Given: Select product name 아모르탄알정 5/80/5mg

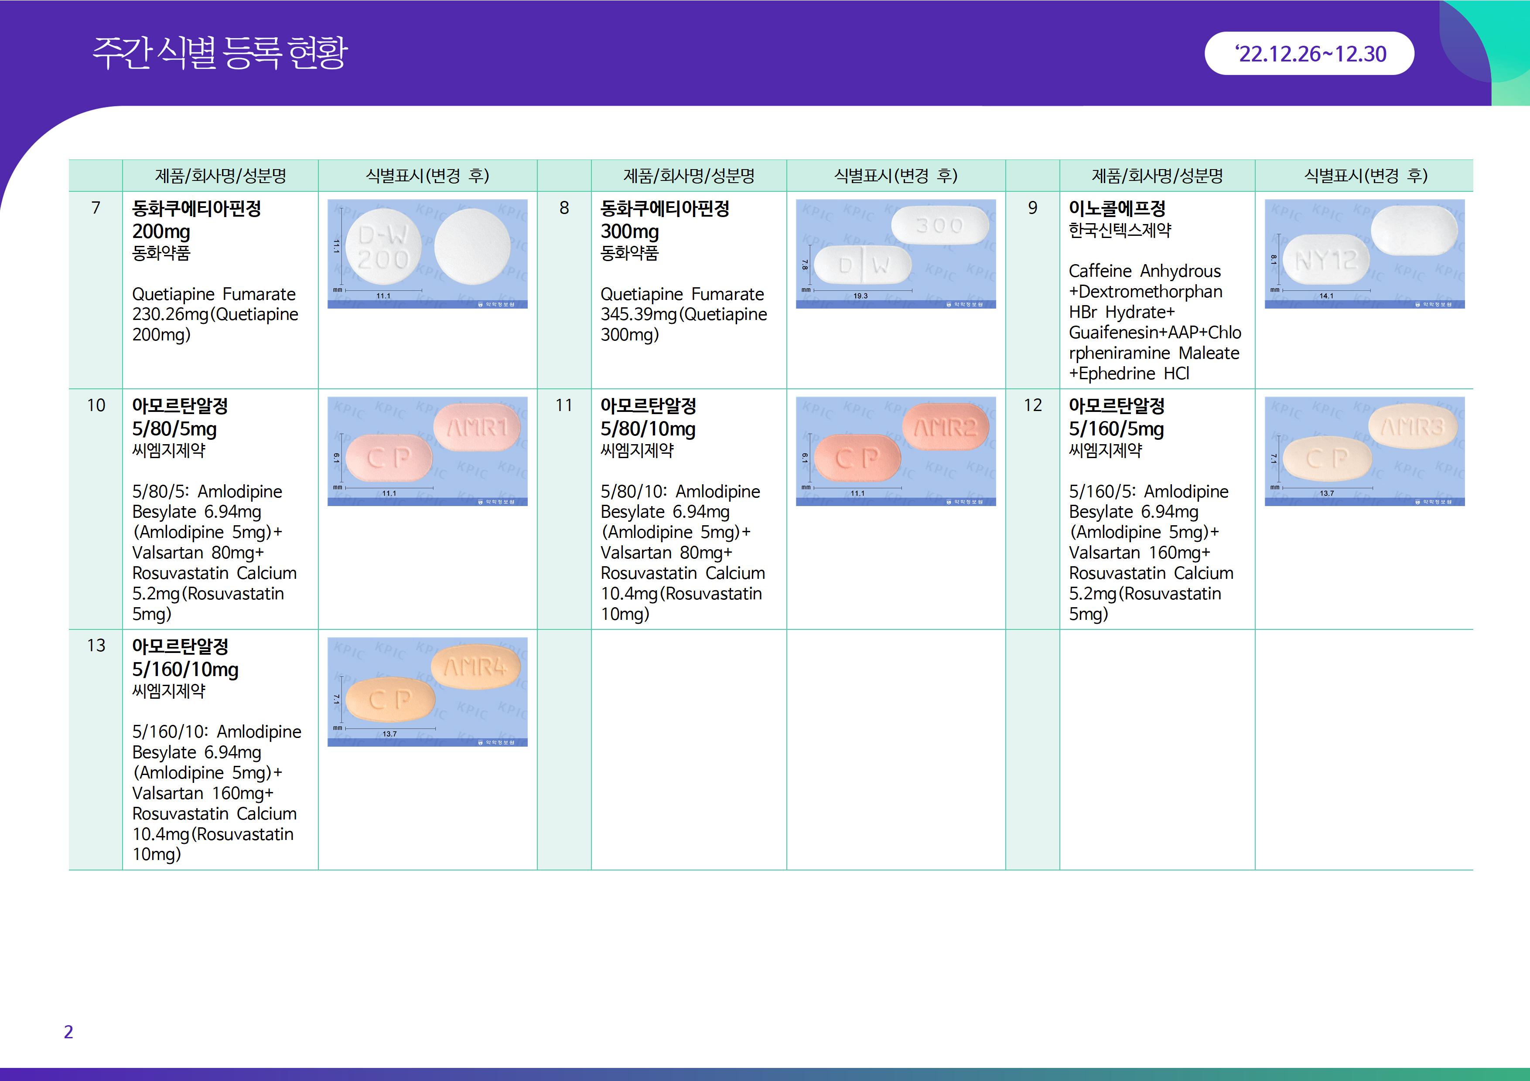Looking at the screenshot, I should [180, 417].
